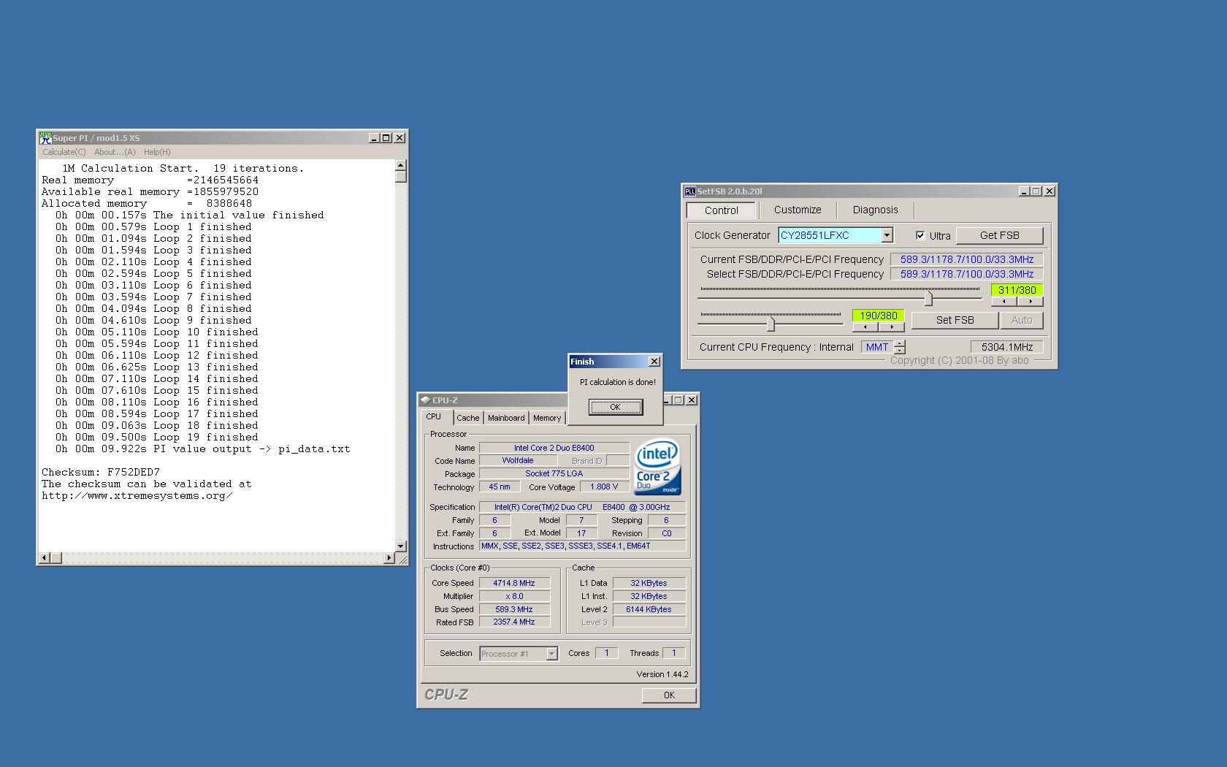Nudge the 190/380 slider left with arrow
Viewport: 1227px width, 767px height.
(865, 327)
